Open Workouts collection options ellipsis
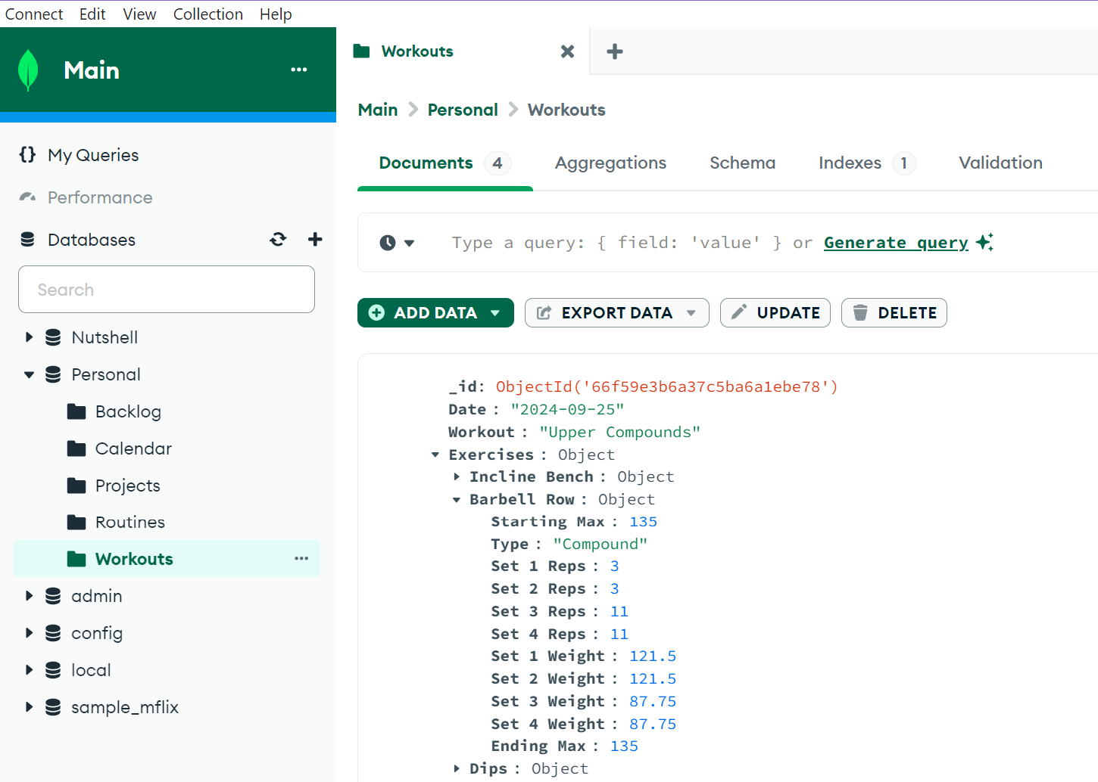Screen dimensions: 1098x782 coord(301,558)
